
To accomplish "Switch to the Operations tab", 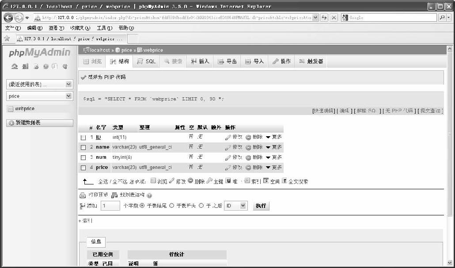I will [281, 61].
